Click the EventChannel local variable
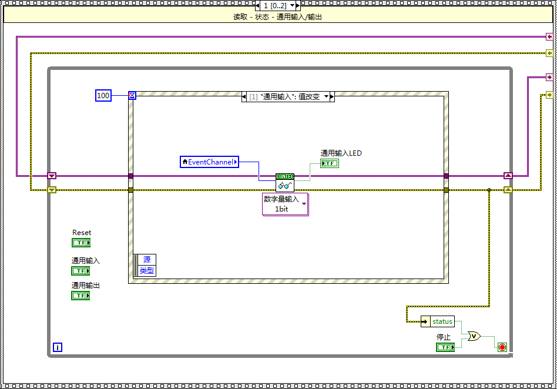This screenshot has height=389, width=557. [x=210, y=162]
